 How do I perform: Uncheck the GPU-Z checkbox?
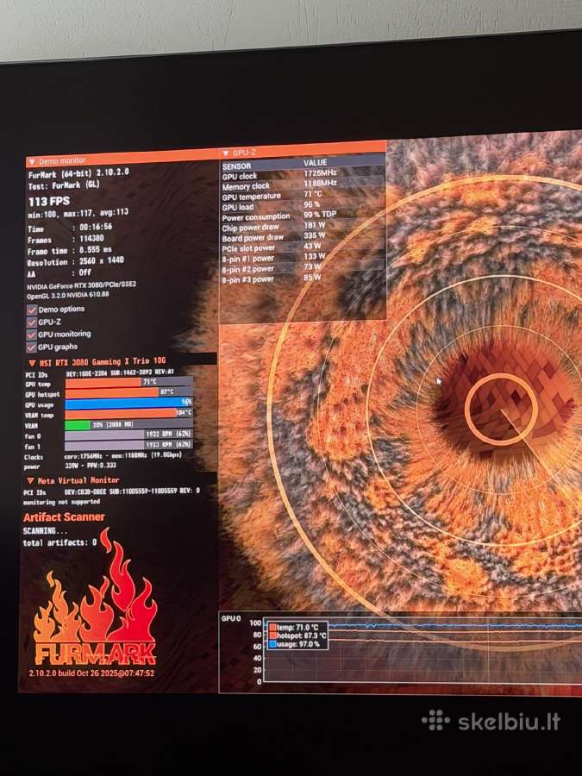pyautogui.click(x=32, y=322)
